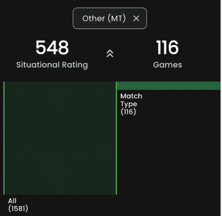The image size is (222, 216).
Task: Select the 548 situational rating value
Action: [x=52, y=48]
